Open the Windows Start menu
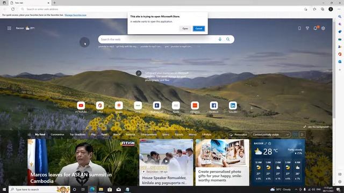This screenshot has height=193, width=344. [x=4, y=189]
